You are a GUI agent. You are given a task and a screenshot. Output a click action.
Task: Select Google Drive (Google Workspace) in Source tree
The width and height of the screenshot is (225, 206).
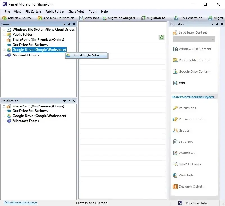click(39, 50)
